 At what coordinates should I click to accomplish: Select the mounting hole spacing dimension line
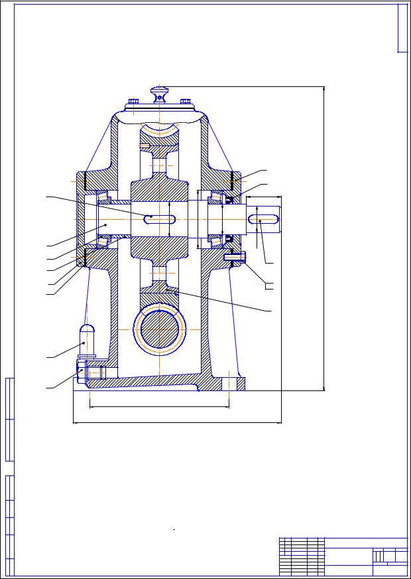click(159, 407)
